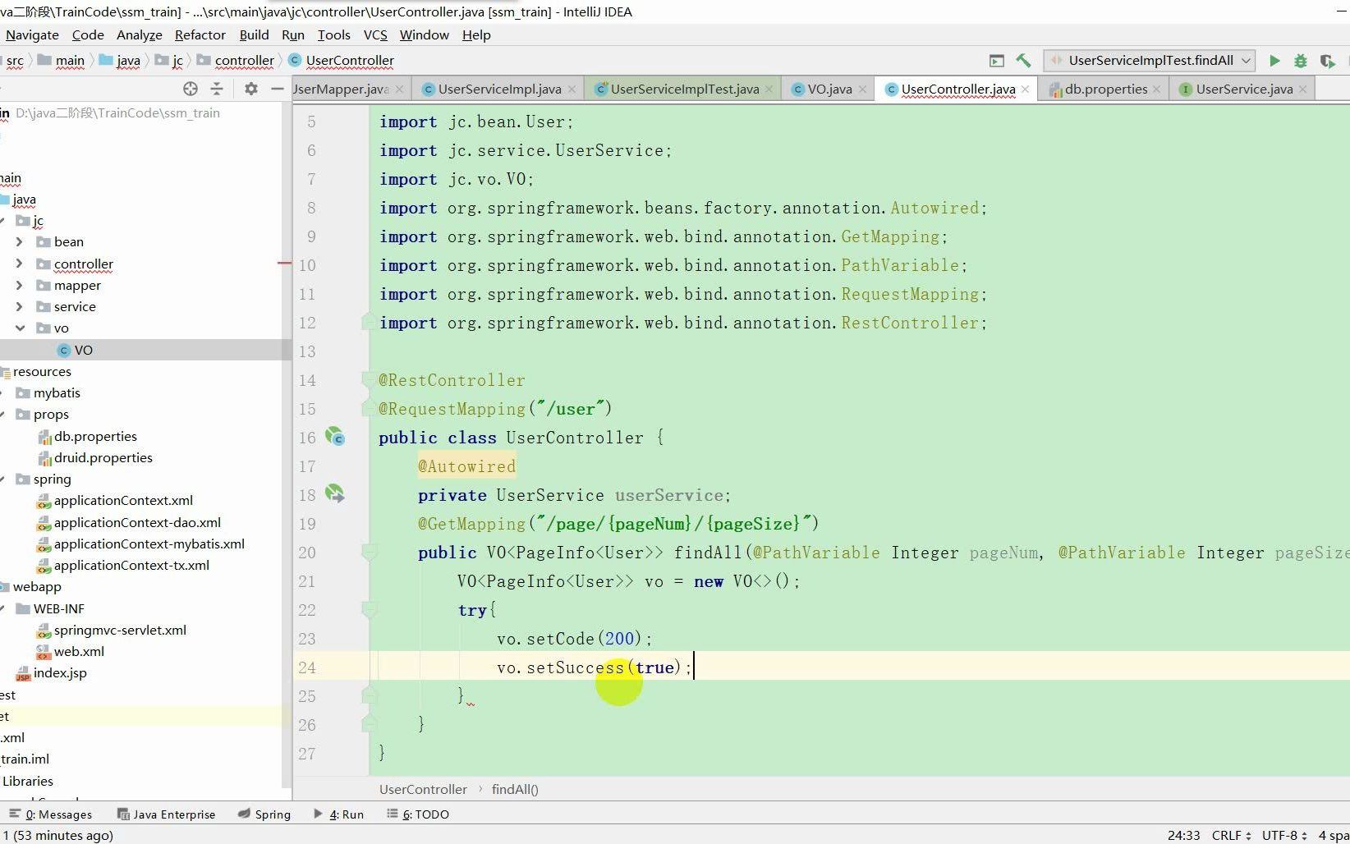Toggle fold end marker on line 25
The height and width of the screenshot is (844, 1350).
(370, 695)
